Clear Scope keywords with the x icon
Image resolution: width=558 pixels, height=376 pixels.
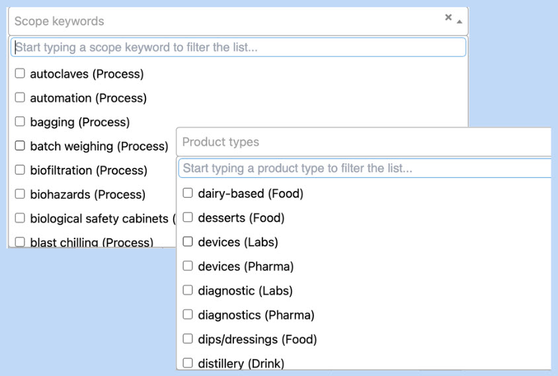(448, 18)
